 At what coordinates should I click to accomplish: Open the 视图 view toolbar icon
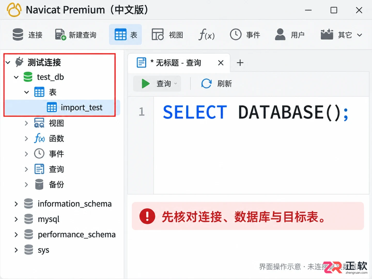click(158, 35)
